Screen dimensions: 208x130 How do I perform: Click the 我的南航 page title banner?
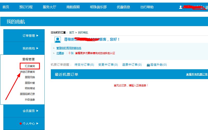104,21
